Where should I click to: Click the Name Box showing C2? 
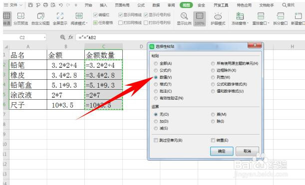tap(22, 37)
